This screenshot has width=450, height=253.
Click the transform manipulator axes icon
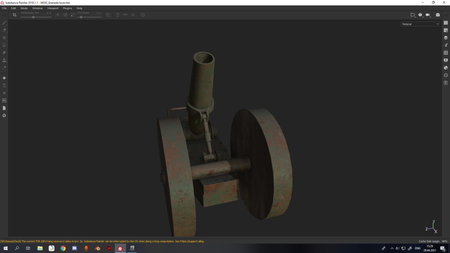click(x=14, y=15)
